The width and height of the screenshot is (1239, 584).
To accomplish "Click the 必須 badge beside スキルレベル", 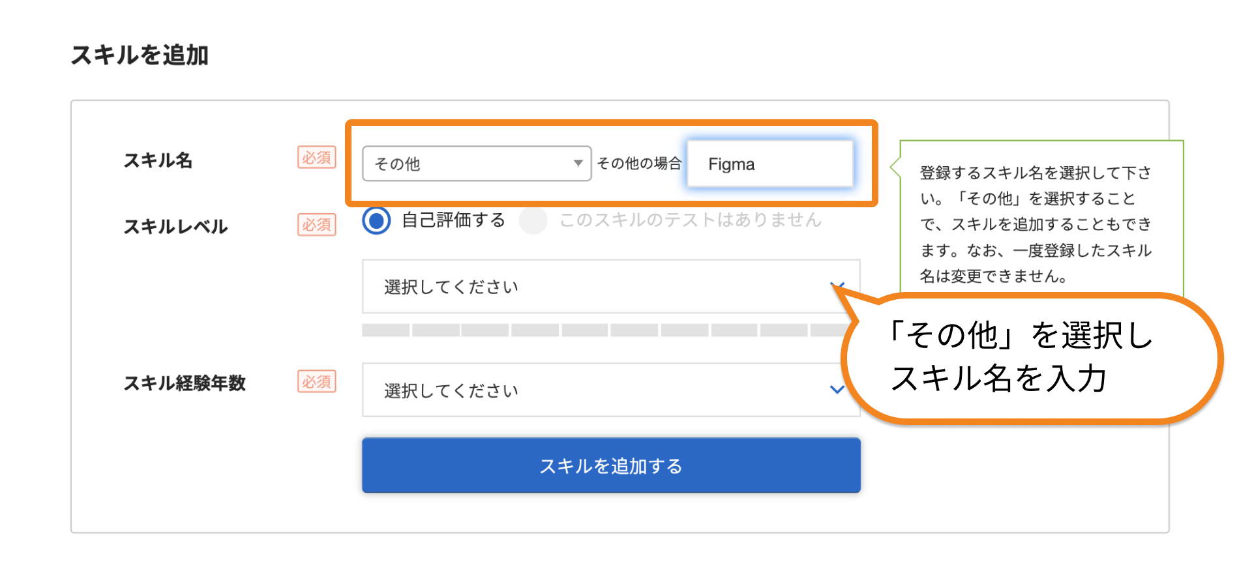I will [317, 225].
